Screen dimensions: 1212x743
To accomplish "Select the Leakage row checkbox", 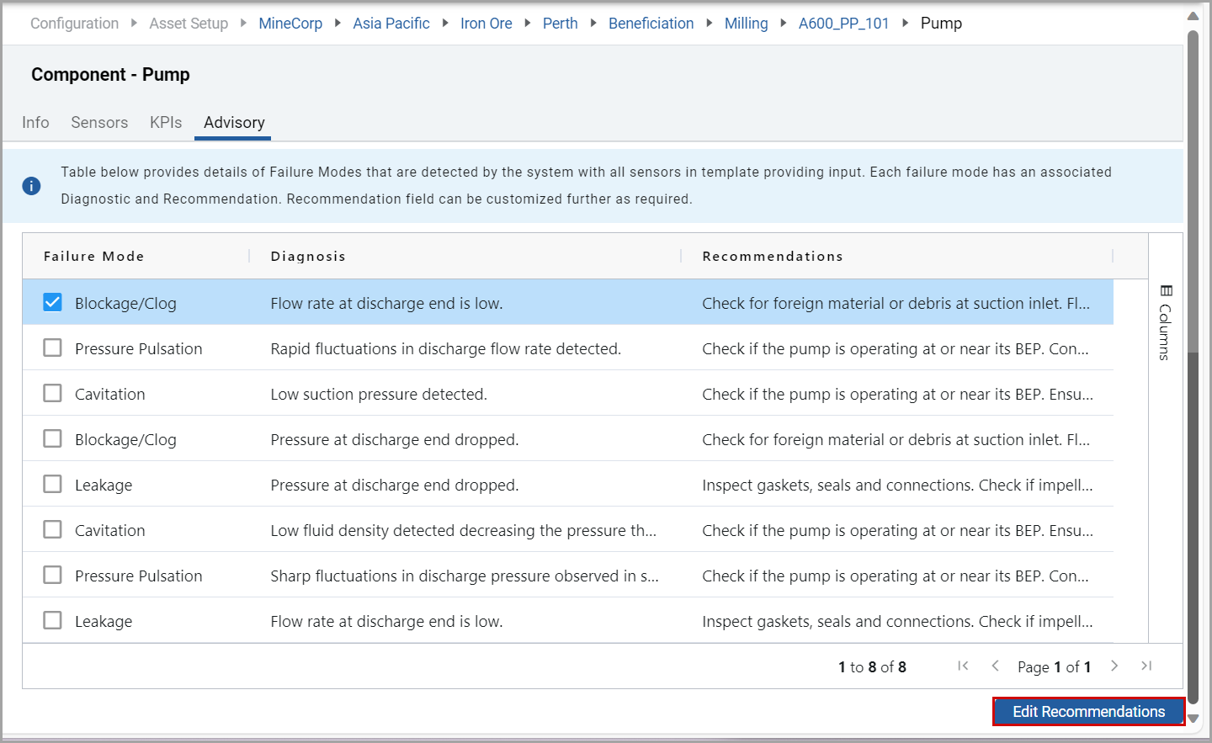I will [x=52, y=484].
